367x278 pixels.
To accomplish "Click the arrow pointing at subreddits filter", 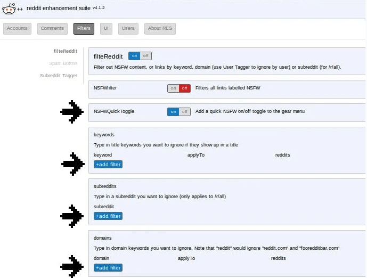I will [71, 216].
